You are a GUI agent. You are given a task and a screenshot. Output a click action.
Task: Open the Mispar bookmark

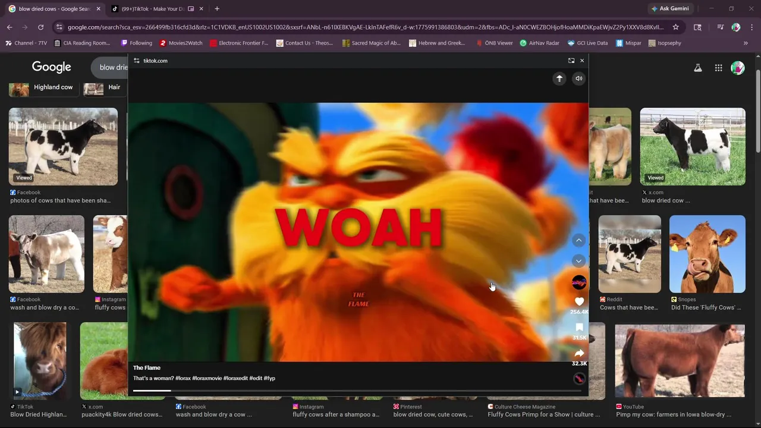pyautogui.click(x=628, y=43)
